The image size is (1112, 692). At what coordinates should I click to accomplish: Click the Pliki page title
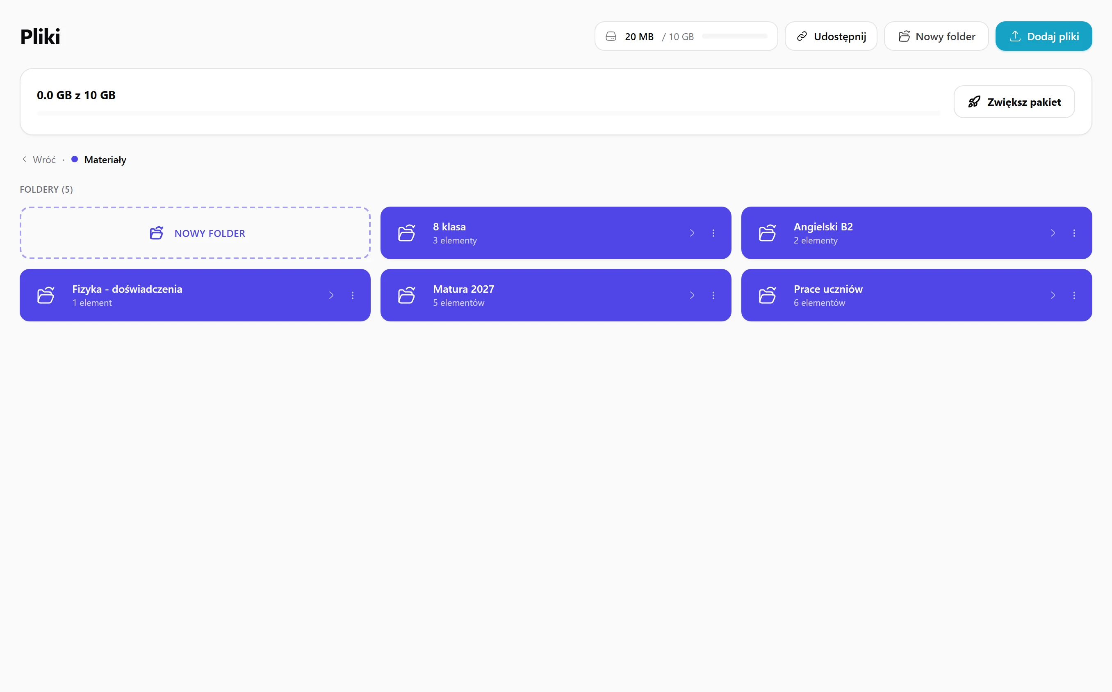point(40,36)
